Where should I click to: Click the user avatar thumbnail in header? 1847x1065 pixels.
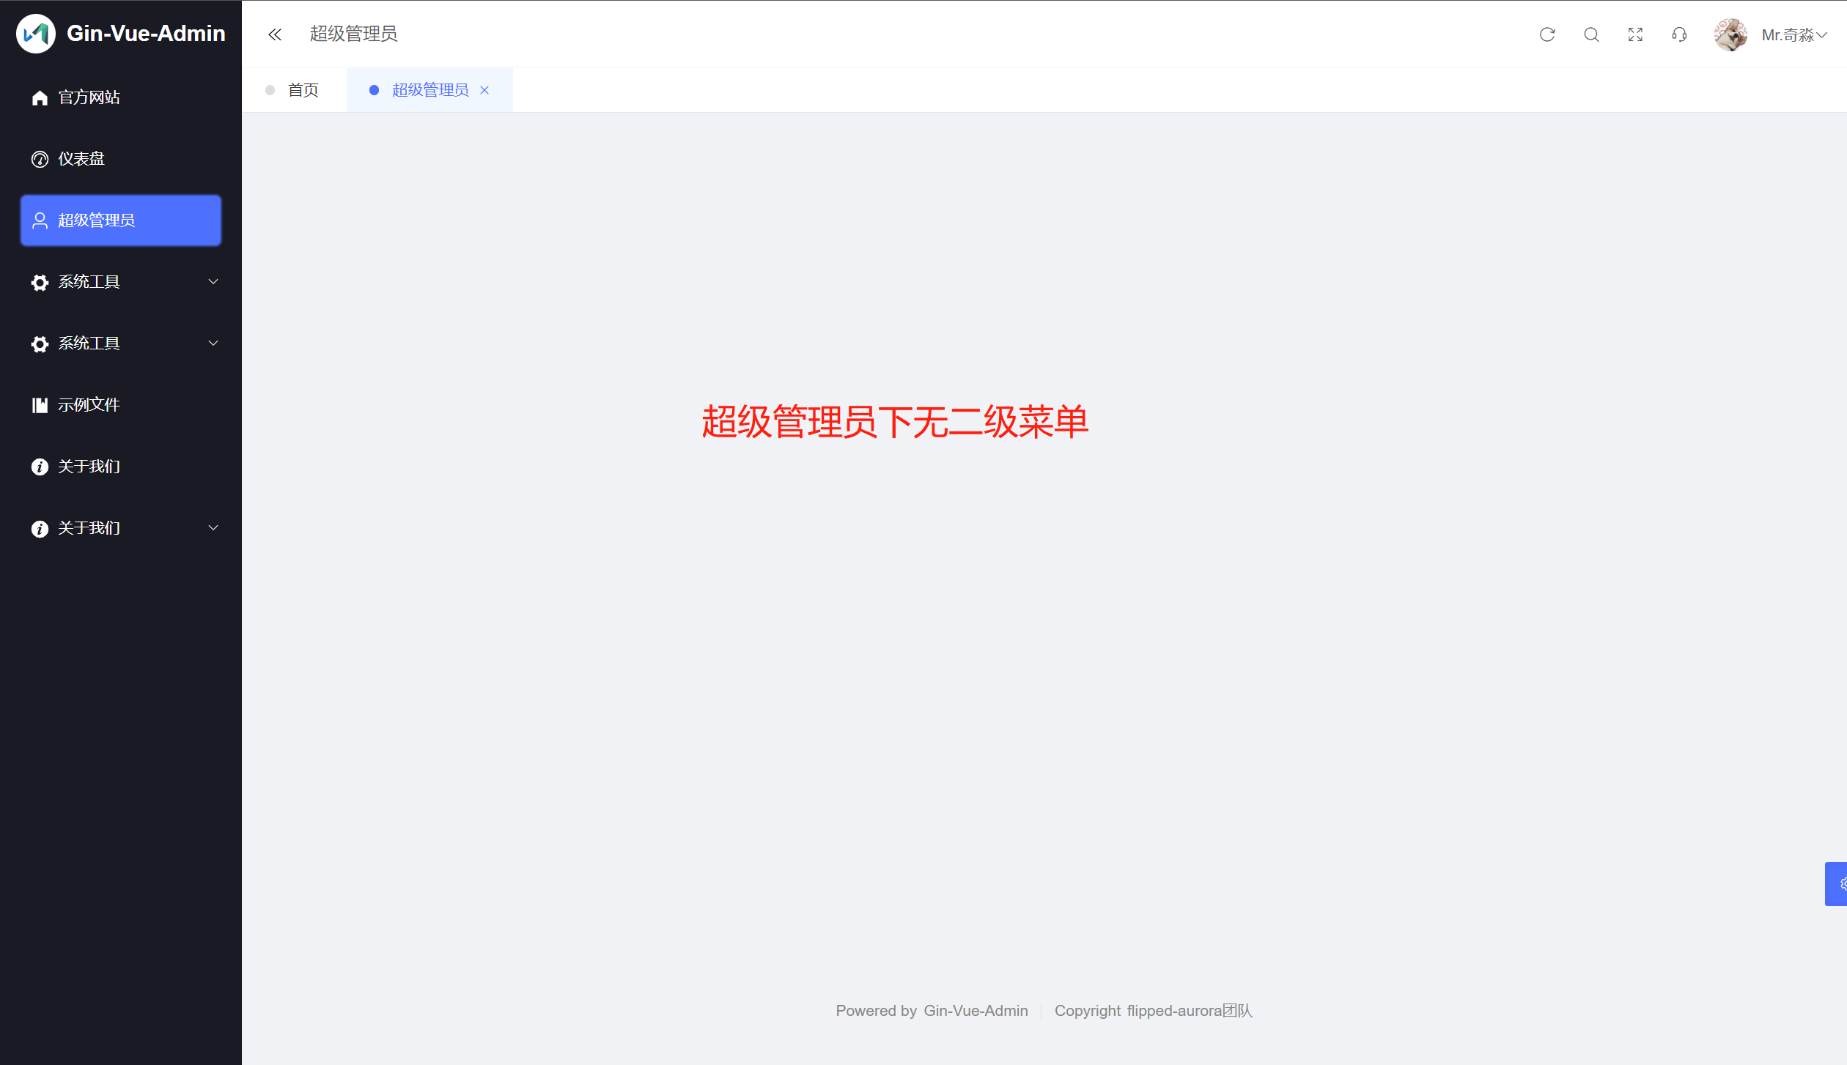click(x=1730, y=34)
